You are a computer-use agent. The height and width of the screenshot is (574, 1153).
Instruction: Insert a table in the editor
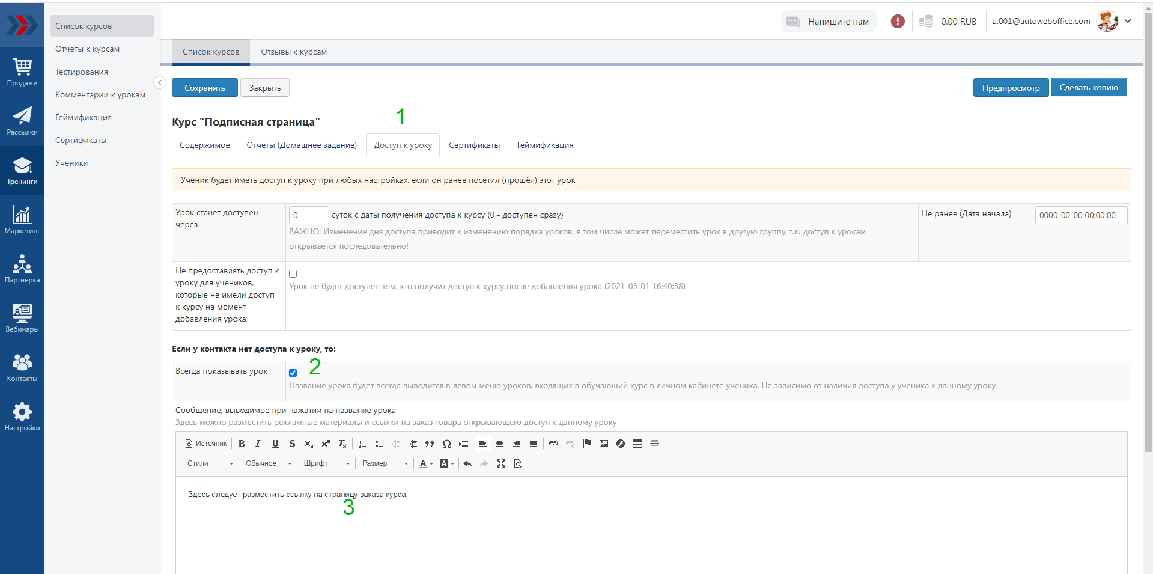pos(637,444)
